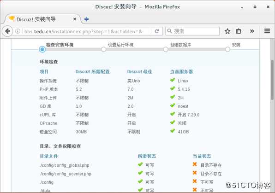Click green check for config_global.php 可写
275x193 pixels.
tap(140, 164)
